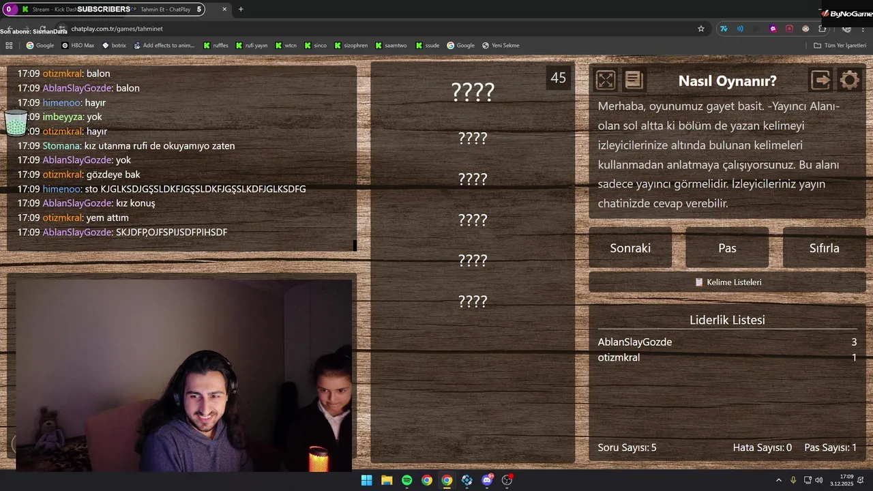Click the fullscreen expand icon
Viewport: 873px width, 491px height.
coord(605,80)
